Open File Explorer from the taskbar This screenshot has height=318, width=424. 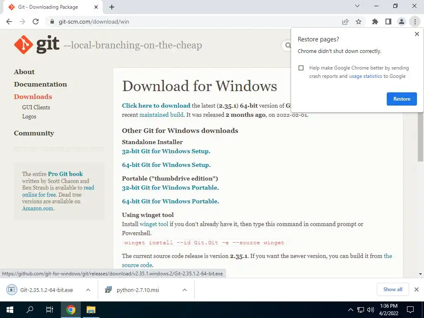[91, 310]
